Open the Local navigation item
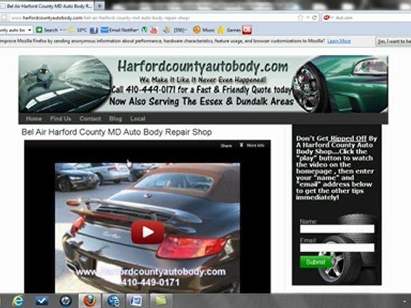 137,118
